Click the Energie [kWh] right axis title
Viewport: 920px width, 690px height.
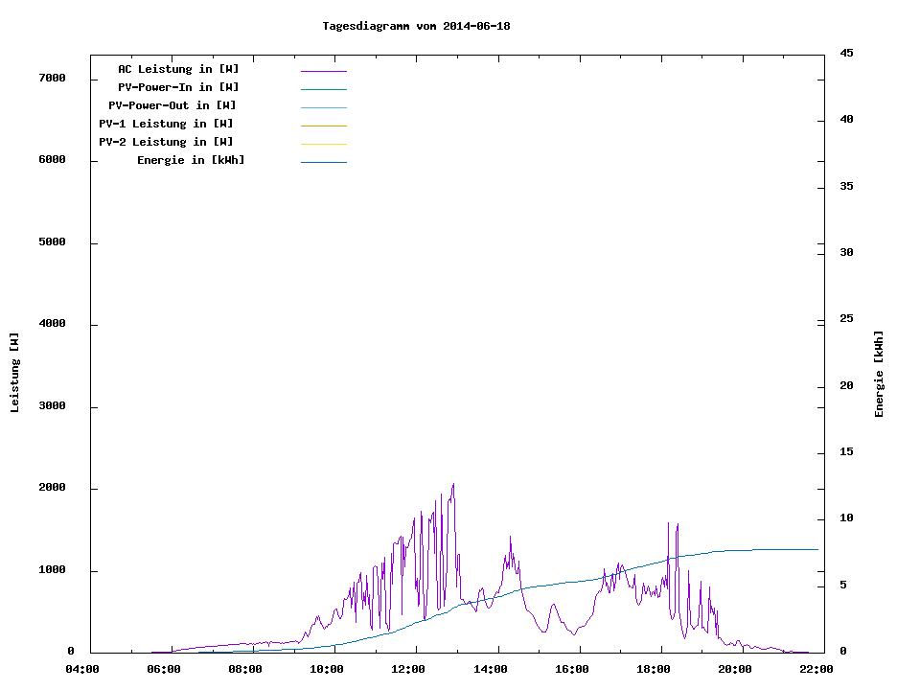[879, 374]
